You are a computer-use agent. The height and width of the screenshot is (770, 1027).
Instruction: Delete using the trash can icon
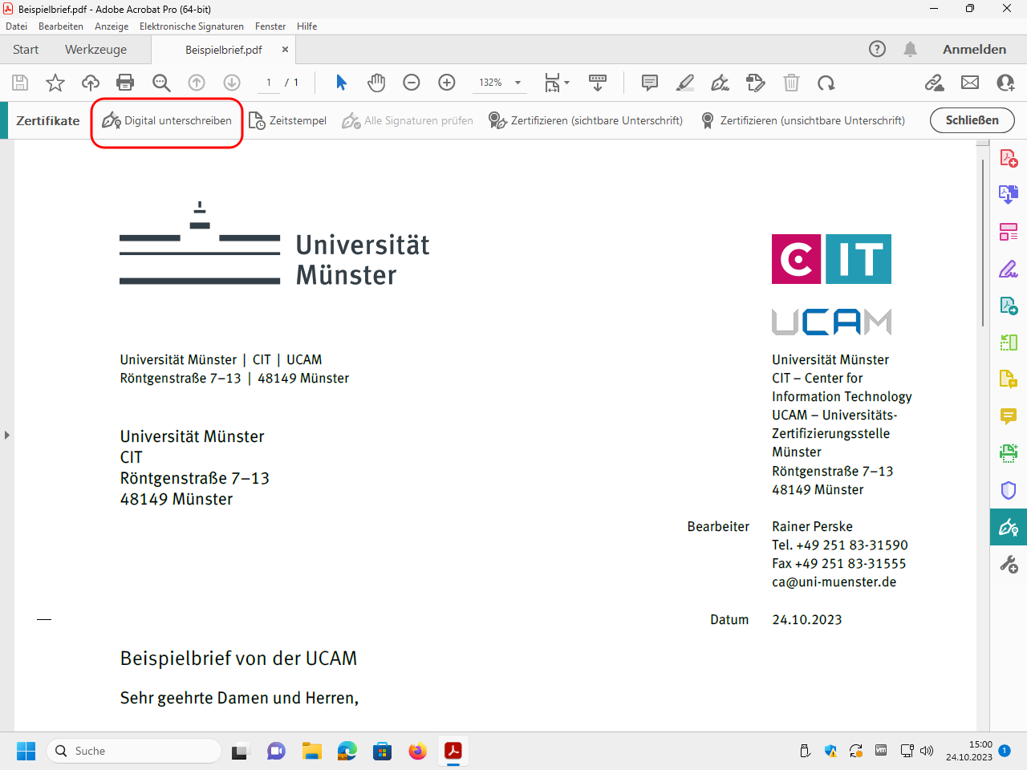pos(791,83)
